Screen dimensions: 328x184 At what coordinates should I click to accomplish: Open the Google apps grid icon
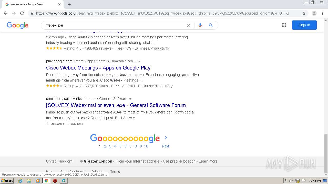click(x=284, y=25)
